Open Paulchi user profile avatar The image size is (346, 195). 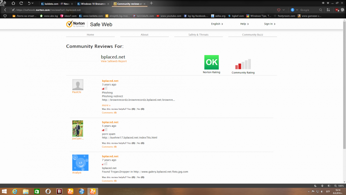78,85
